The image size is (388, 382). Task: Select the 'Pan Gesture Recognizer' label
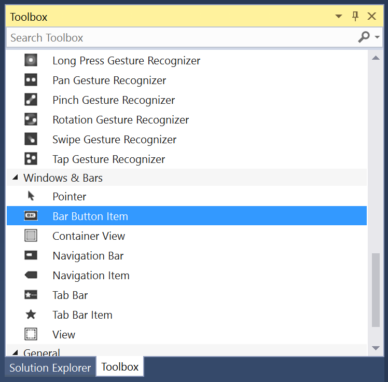point(109,80)
